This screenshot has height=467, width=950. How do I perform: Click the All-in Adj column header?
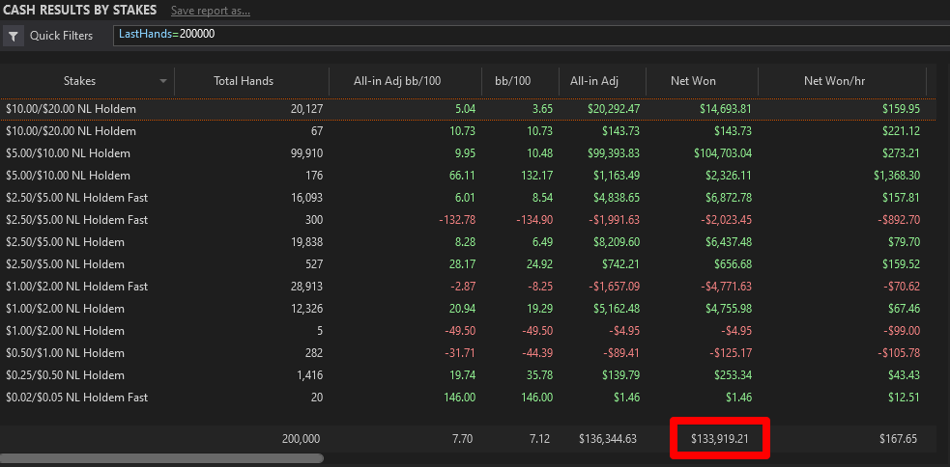[593, 81]
